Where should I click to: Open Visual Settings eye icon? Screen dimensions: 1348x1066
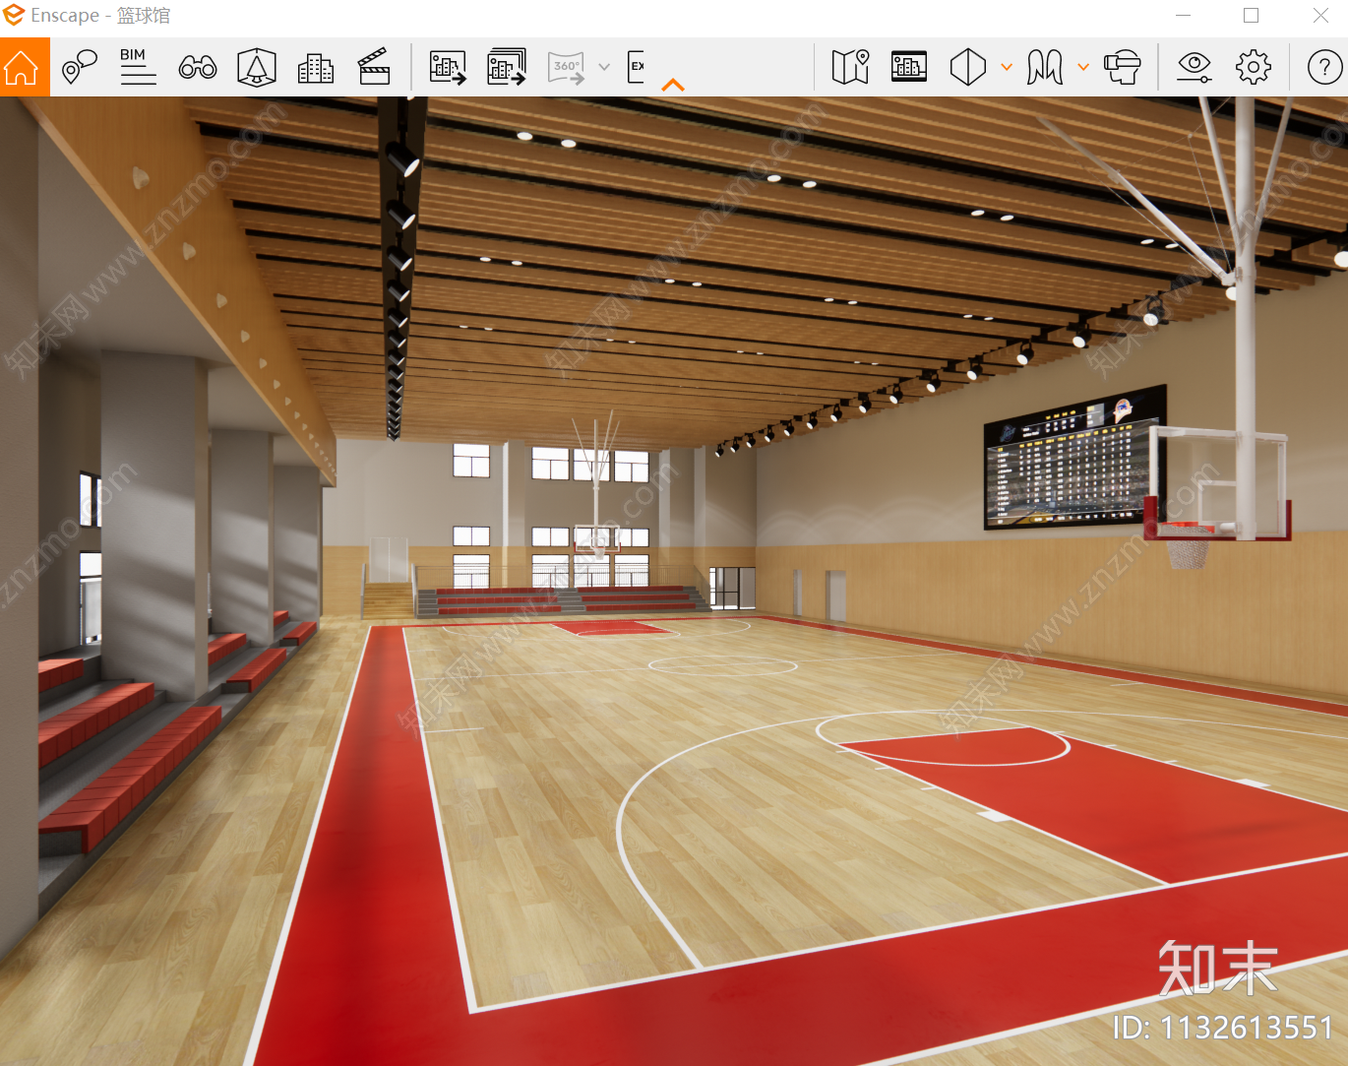pyautogui.click(x=1195, y=67)
